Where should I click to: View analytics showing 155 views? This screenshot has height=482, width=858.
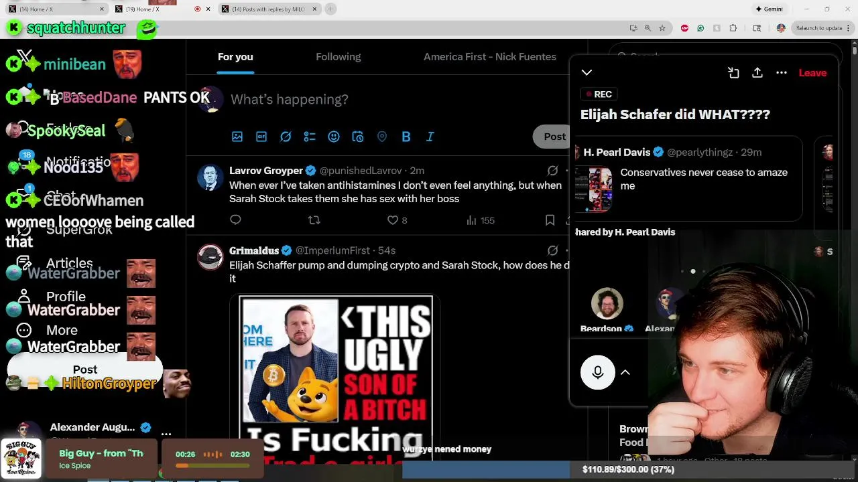480,220
